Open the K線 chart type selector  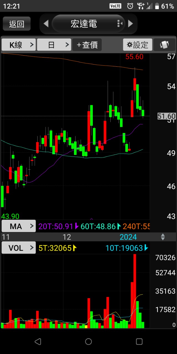click(19, 45)
